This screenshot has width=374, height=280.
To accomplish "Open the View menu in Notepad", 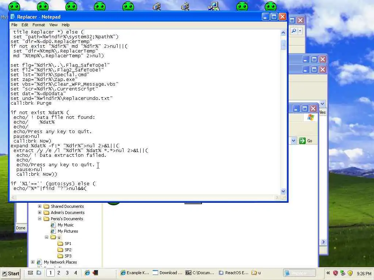I will pyautogui.click(x=53, y=25).
